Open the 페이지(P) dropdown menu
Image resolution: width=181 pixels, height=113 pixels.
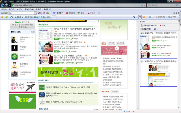pyautogui.click(x=161, y=17)
